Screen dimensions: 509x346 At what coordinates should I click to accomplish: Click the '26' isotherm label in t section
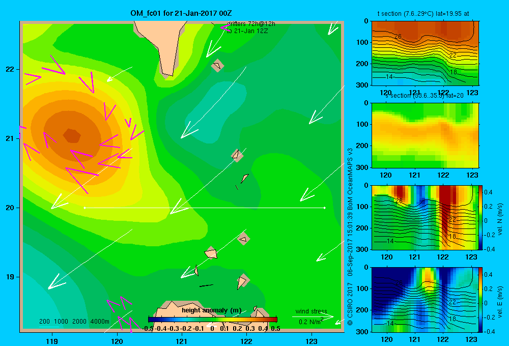(x=398, y=37)
